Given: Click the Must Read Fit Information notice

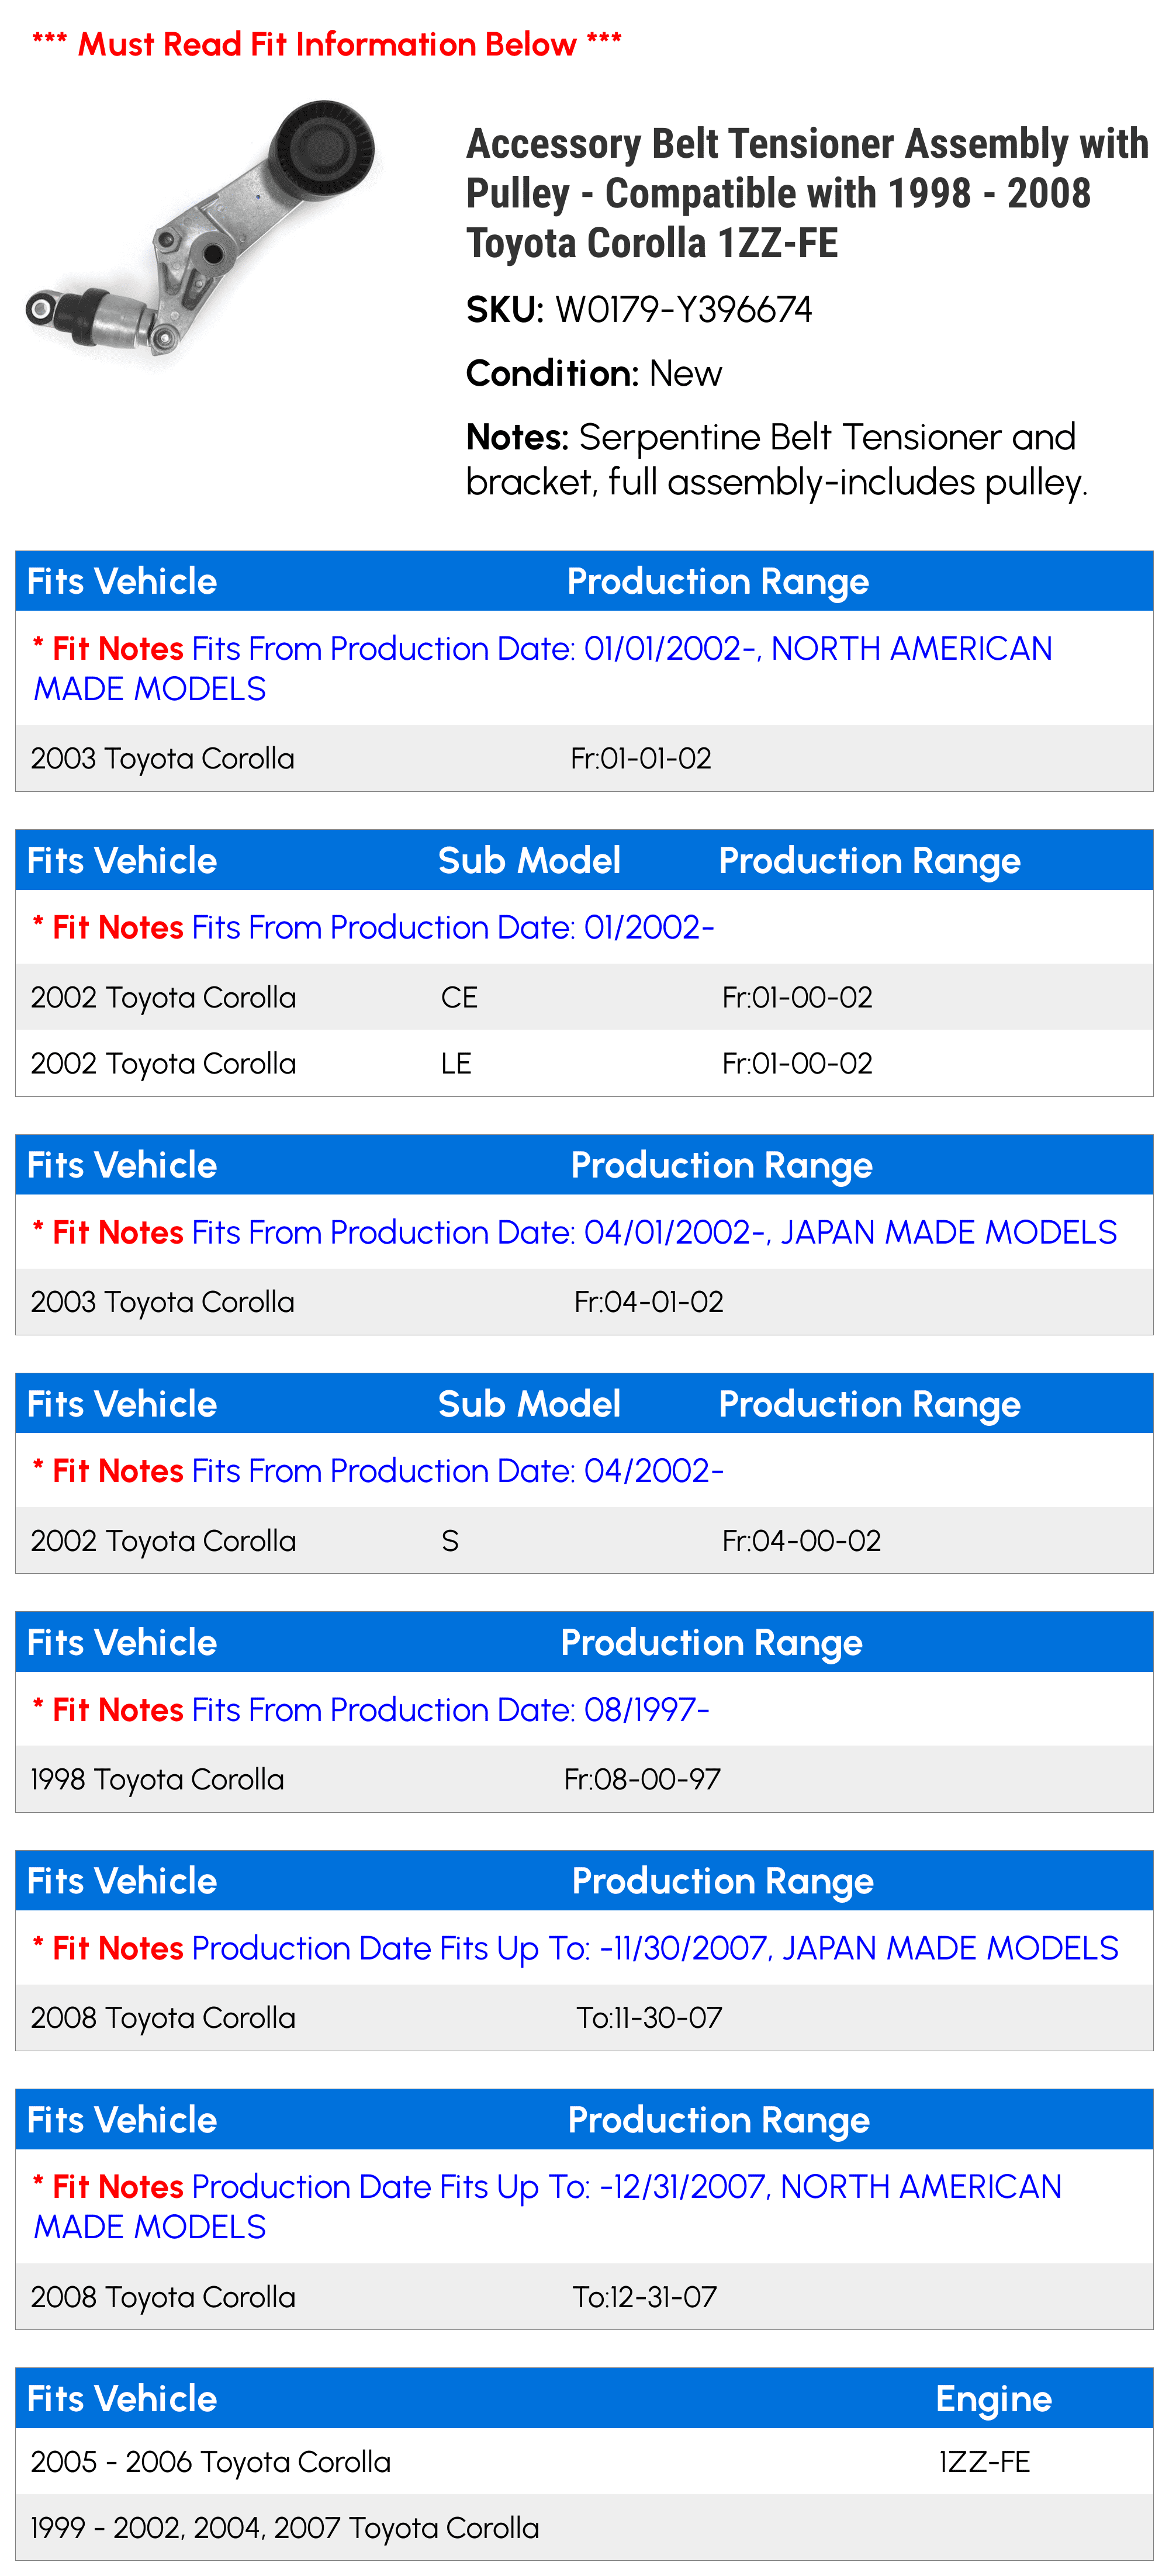Looking at the screenshot, I should pyautogui.click(x=327, y=44).
